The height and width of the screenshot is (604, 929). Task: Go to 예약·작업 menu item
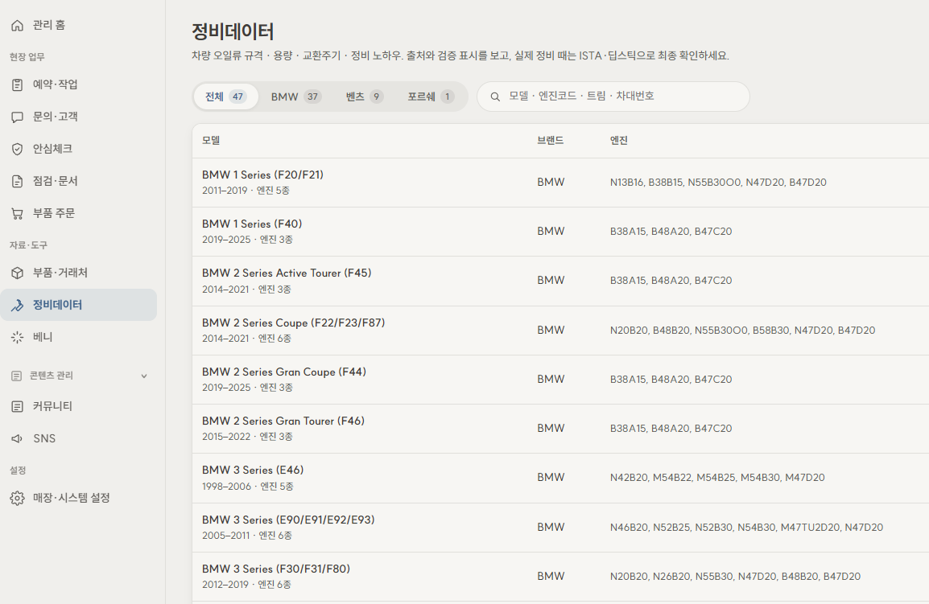[55, 84]
